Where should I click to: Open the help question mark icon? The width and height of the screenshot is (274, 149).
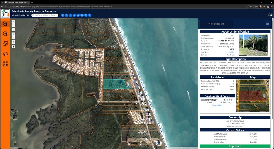click(270, 15)
